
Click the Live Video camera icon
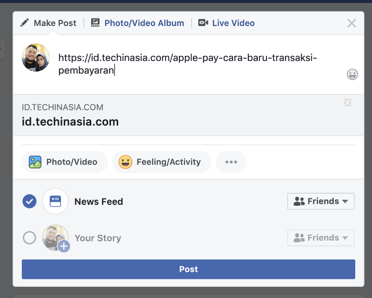click(203, 23)
